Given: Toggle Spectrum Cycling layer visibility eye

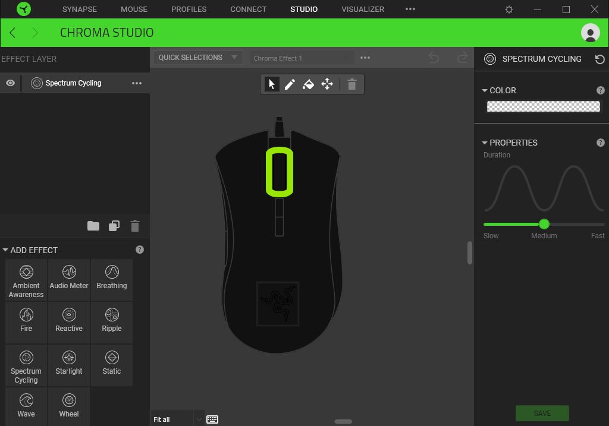Looking at the screenshot, I should click(x=11, y=83).
